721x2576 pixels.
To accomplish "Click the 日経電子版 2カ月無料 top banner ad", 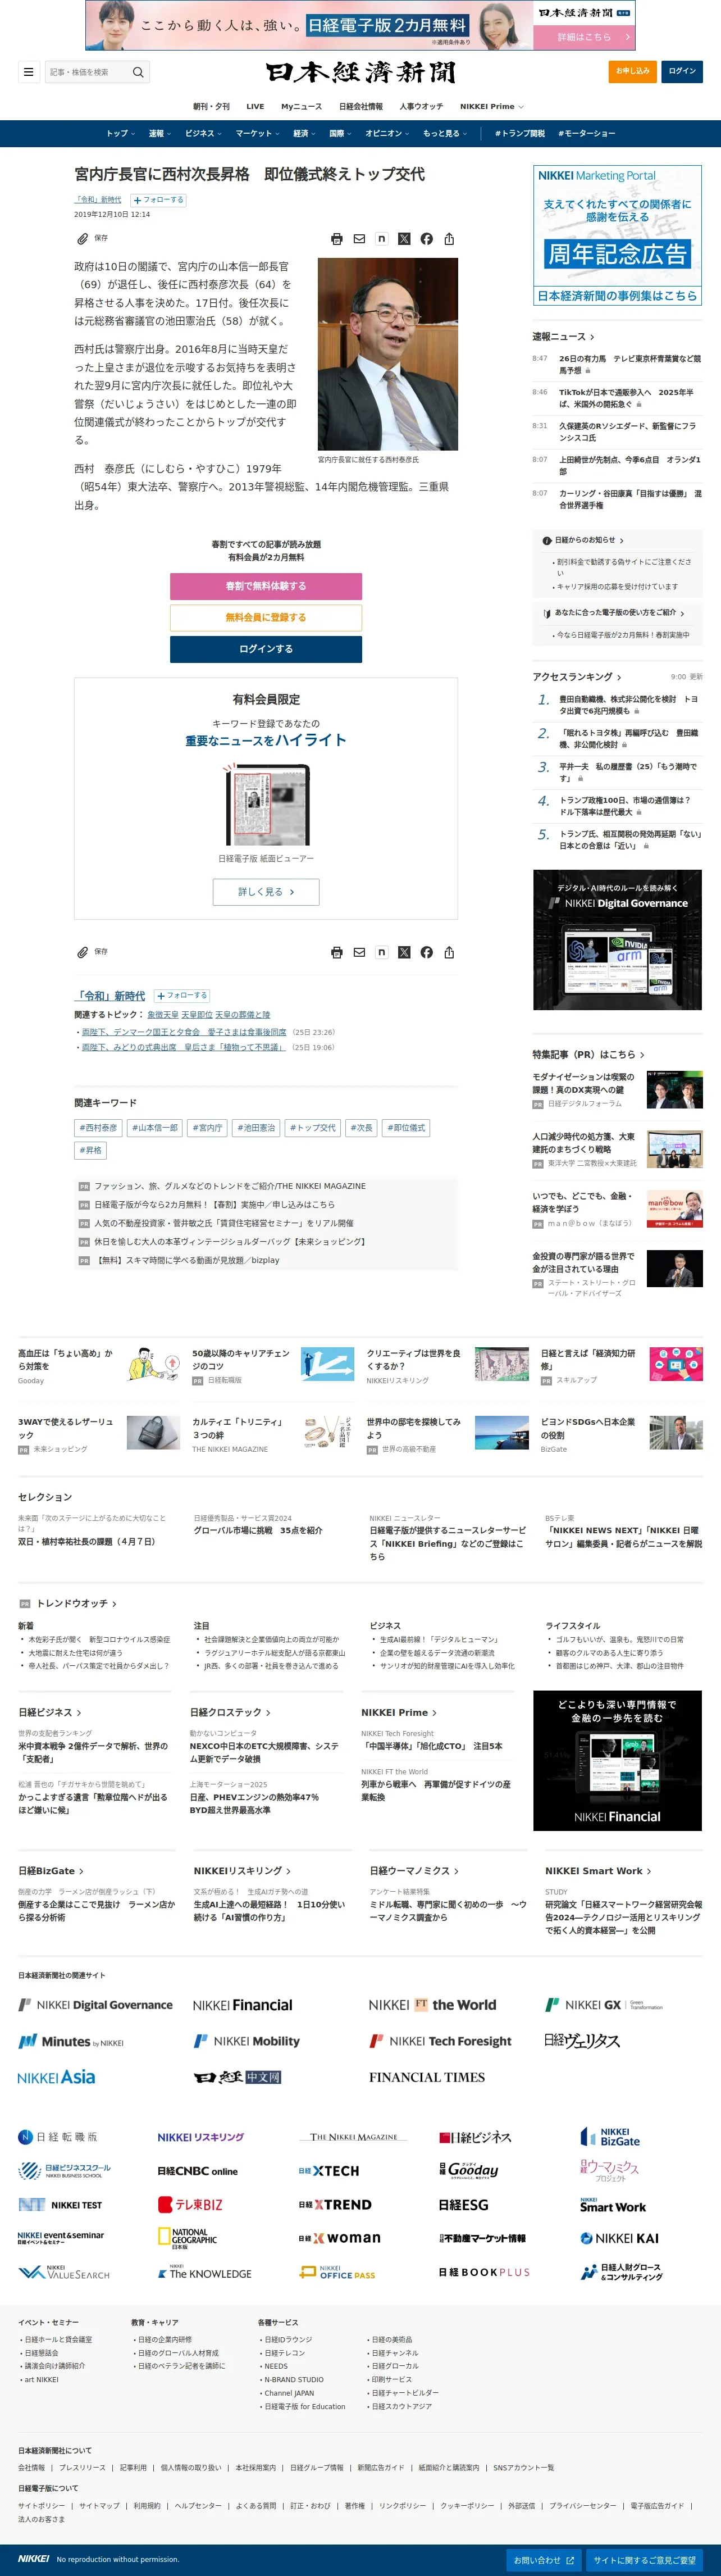I will click(x=360, y=25).
